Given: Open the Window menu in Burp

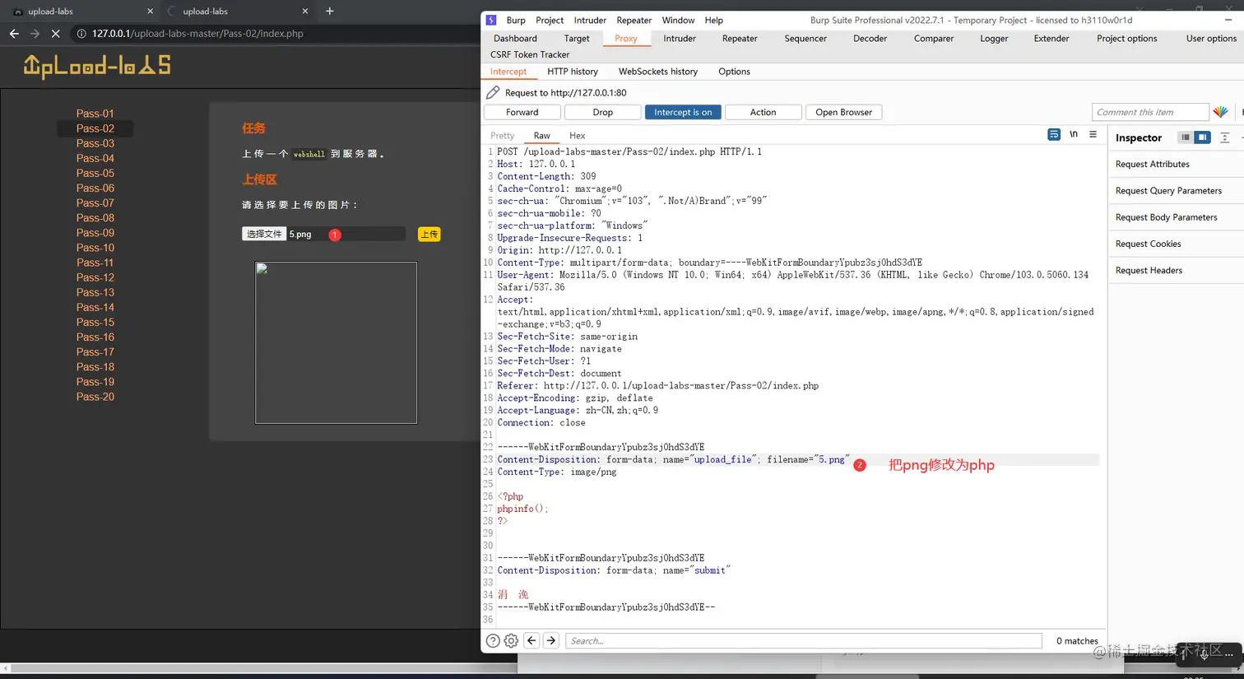Looking at the screenshot, I should pos(678,20).
